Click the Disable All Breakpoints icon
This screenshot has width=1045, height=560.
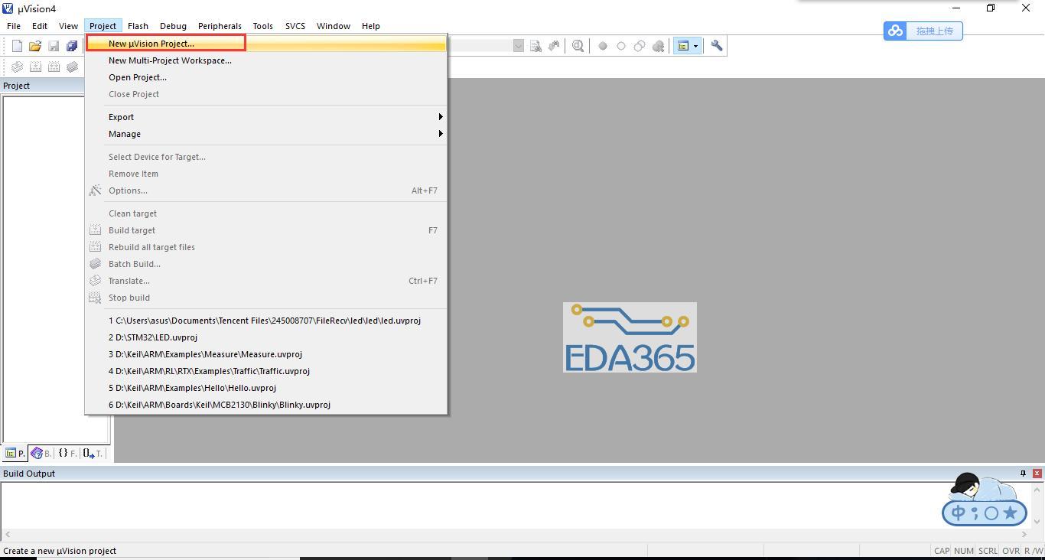[640, 46]
